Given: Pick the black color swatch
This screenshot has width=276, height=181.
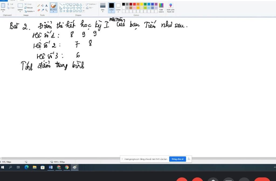Looking at the screenshot, I should point(123,4).
